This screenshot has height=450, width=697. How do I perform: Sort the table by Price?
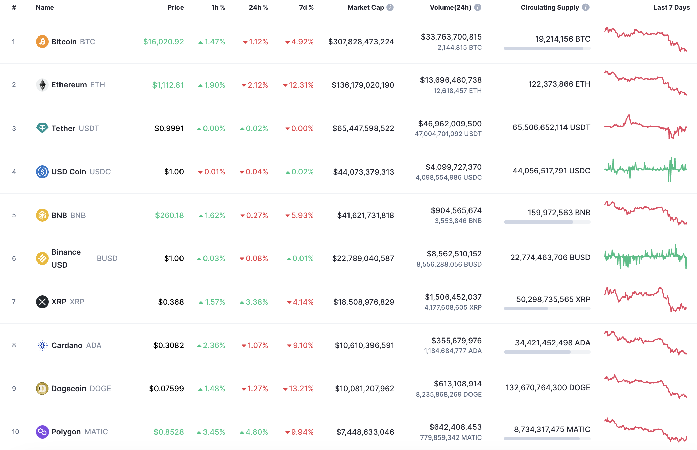176,7
